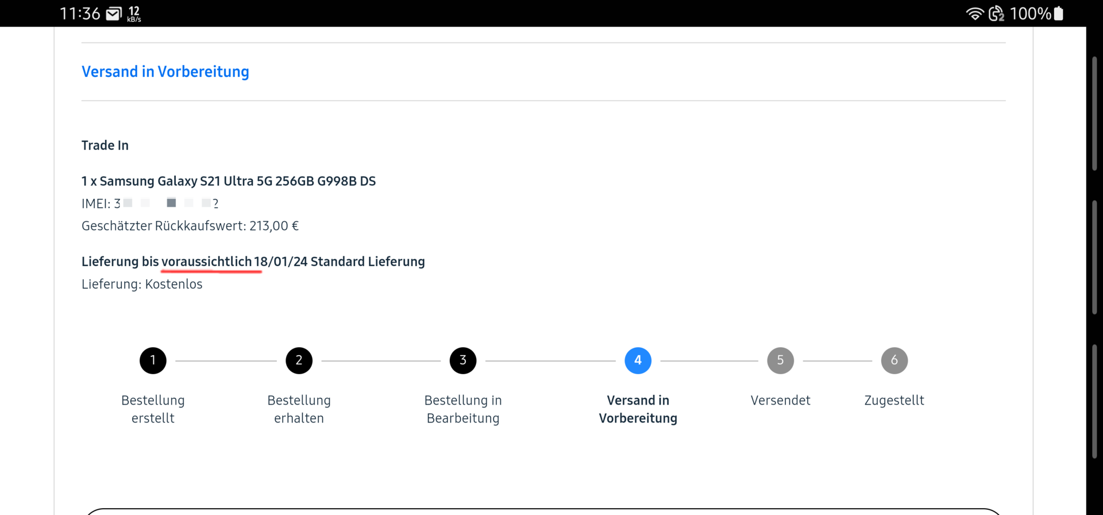Tap the network speed indicator
Viewport: 1103px width, 515px height.
coord(134,14)
